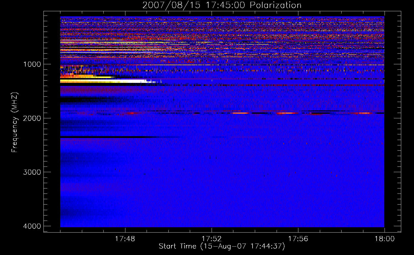
Task: Click the 18:00 time tick label
Action: [x=385, y=239]
